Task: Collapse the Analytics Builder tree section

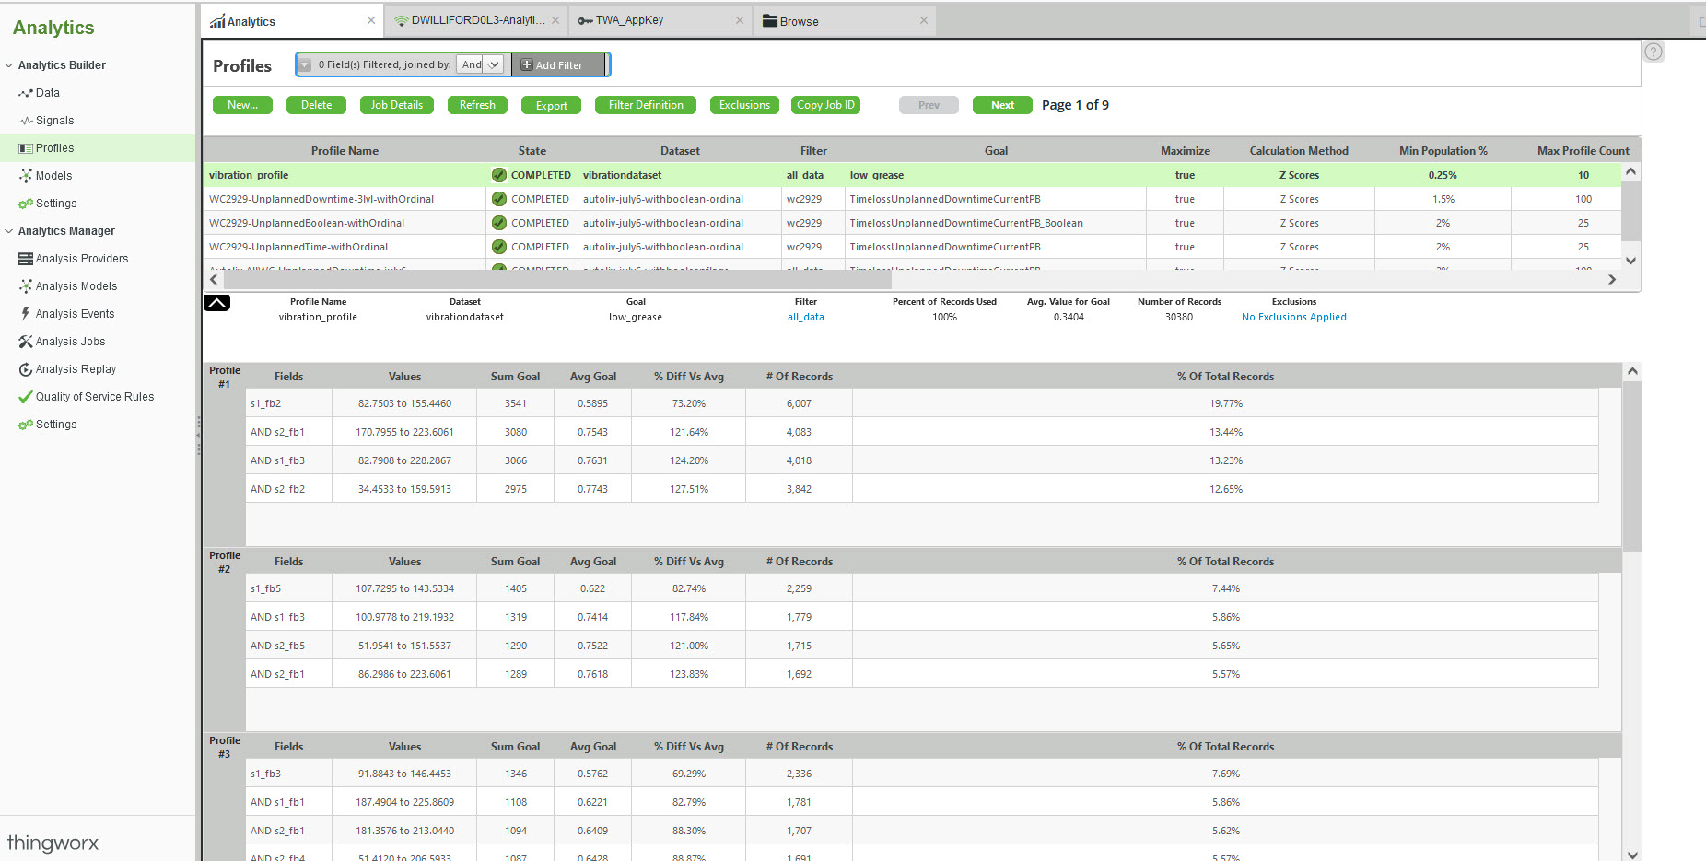Action: tap(9, 65)
